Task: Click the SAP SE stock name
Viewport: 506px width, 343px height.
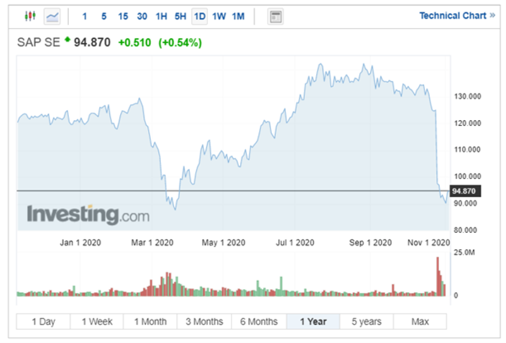Action: (39, 43)
